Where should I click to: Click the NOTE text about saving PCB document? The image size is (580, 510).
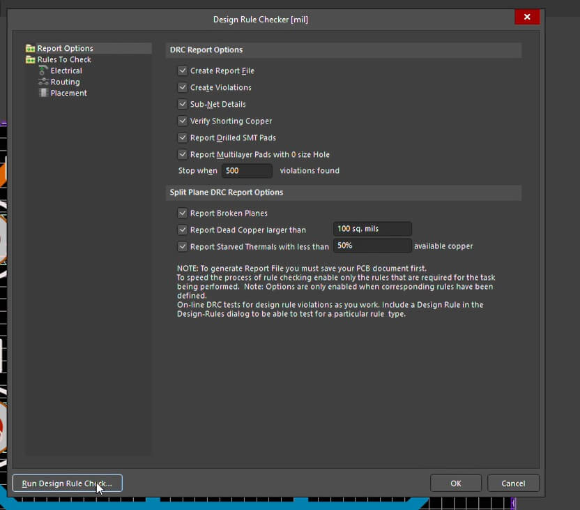point(301,269)
